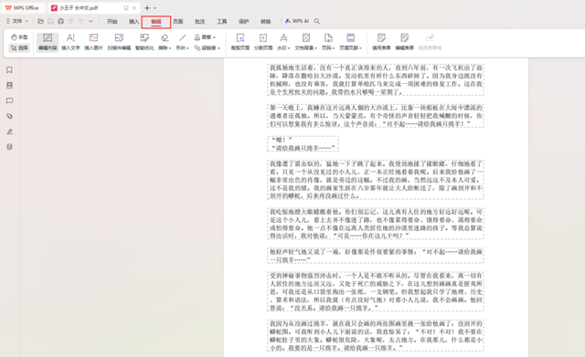Switch to the 批注 ribbon tab
Screen dimensions: 585x357
point(200,22)
